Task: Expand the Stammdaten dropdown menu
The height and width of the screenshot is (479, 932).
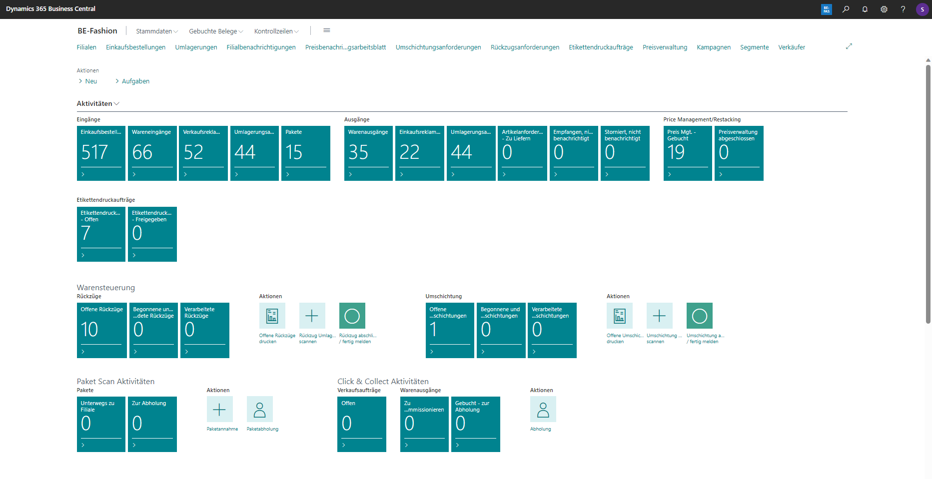Action: (157, 31)
